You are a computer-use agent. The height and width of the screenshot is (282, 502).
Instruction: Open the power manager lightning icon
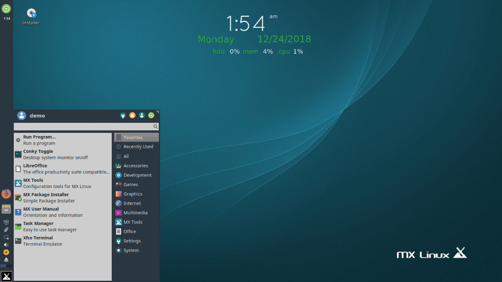coord(6,252)
